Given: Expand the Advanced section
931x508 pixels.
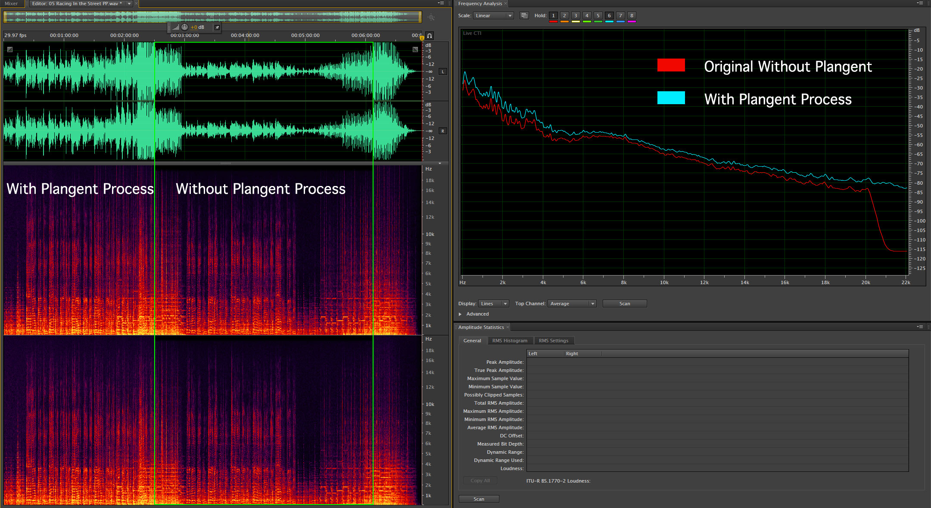Looking at the screenshot, I should pyautogui.click(x=460, y=314).
